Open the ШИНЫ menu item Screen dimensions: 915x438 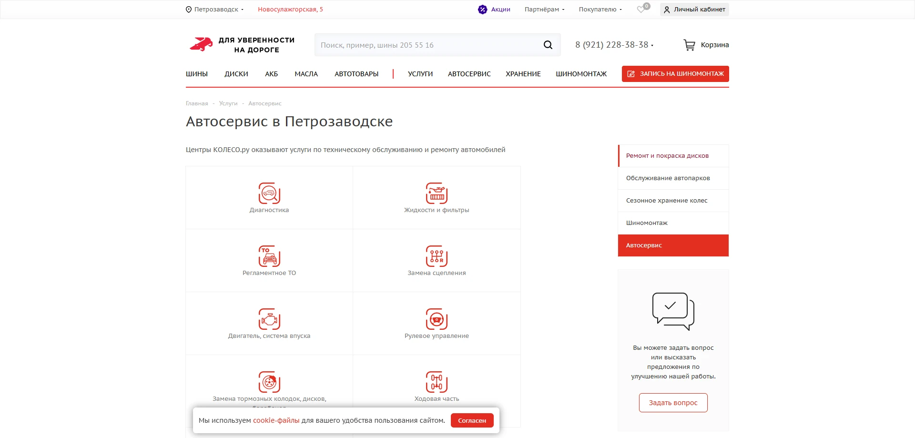pos(197,74)
